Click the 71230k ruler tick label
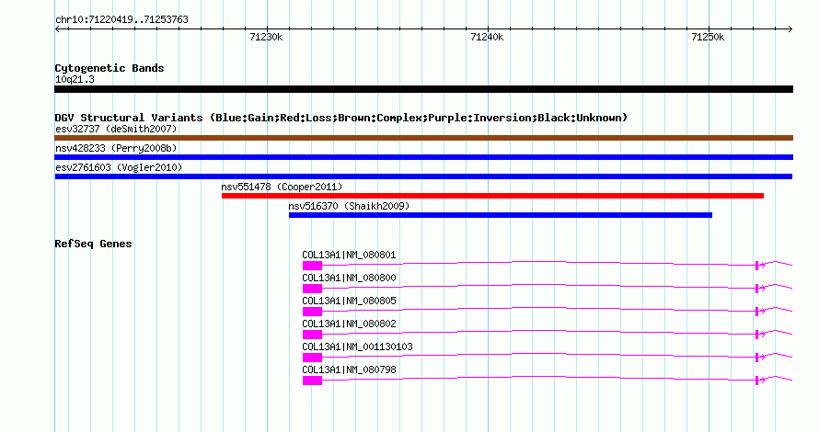 pyautogui.click(x=266, y=37)
